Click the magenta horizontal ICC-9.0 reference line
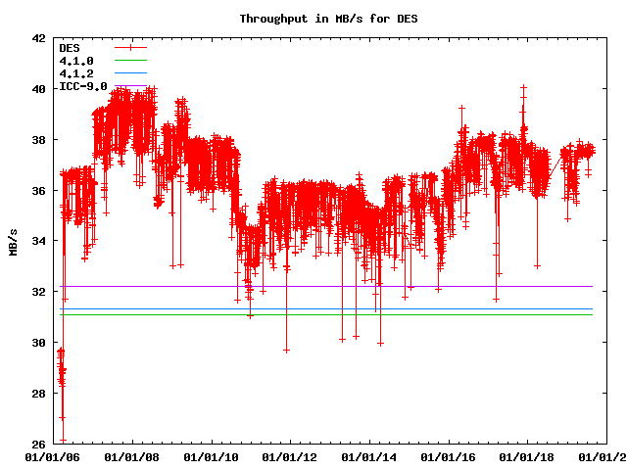 [x=392, y=286]
